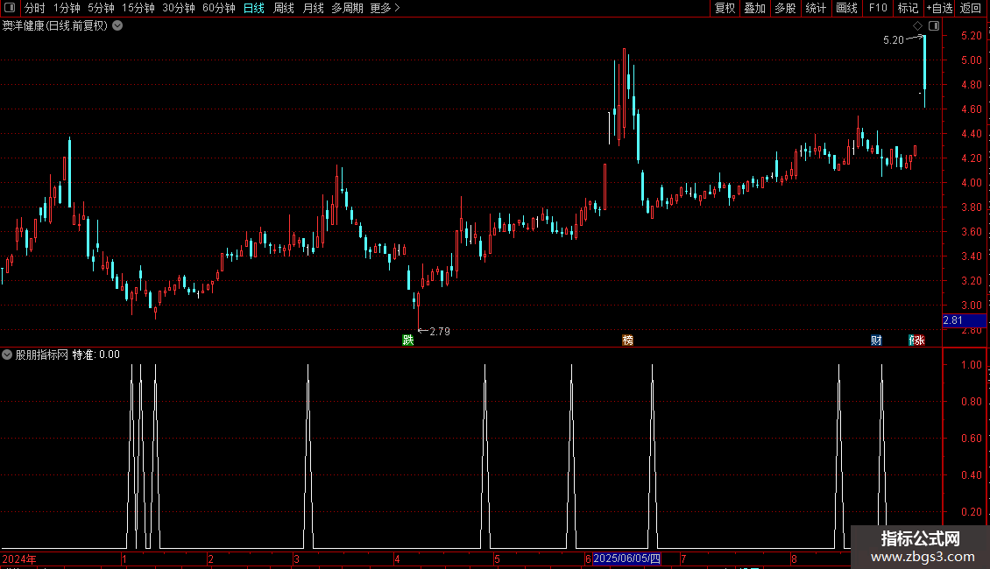Screen dimensions: 990x569
Task: Open the 多股 multi-stock view
Action: click(785, 8)
